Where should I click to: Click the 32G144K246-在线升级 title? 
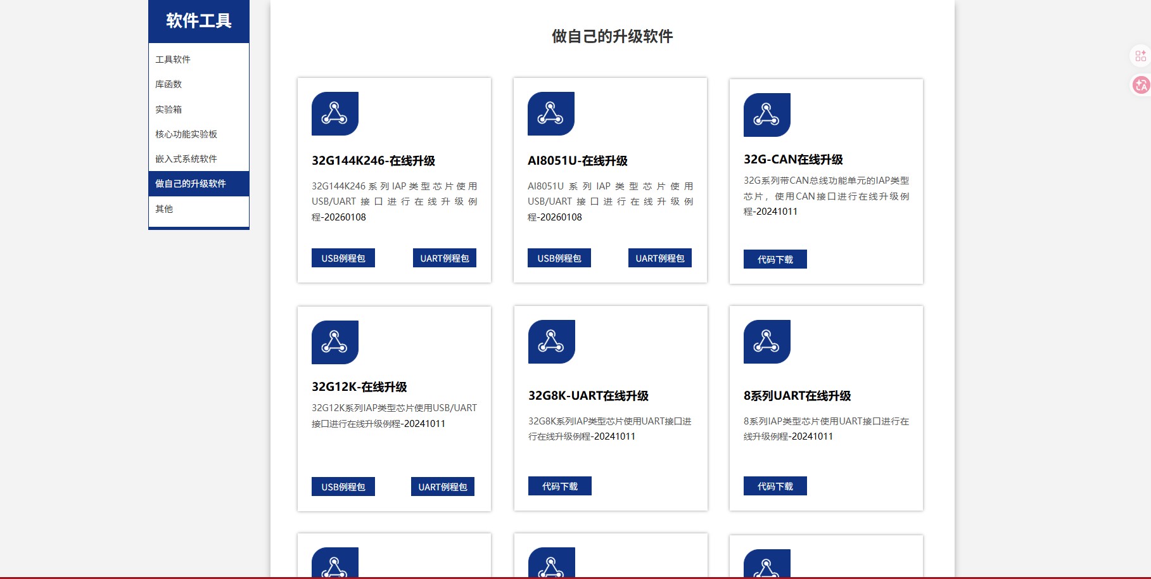point(373,161)
